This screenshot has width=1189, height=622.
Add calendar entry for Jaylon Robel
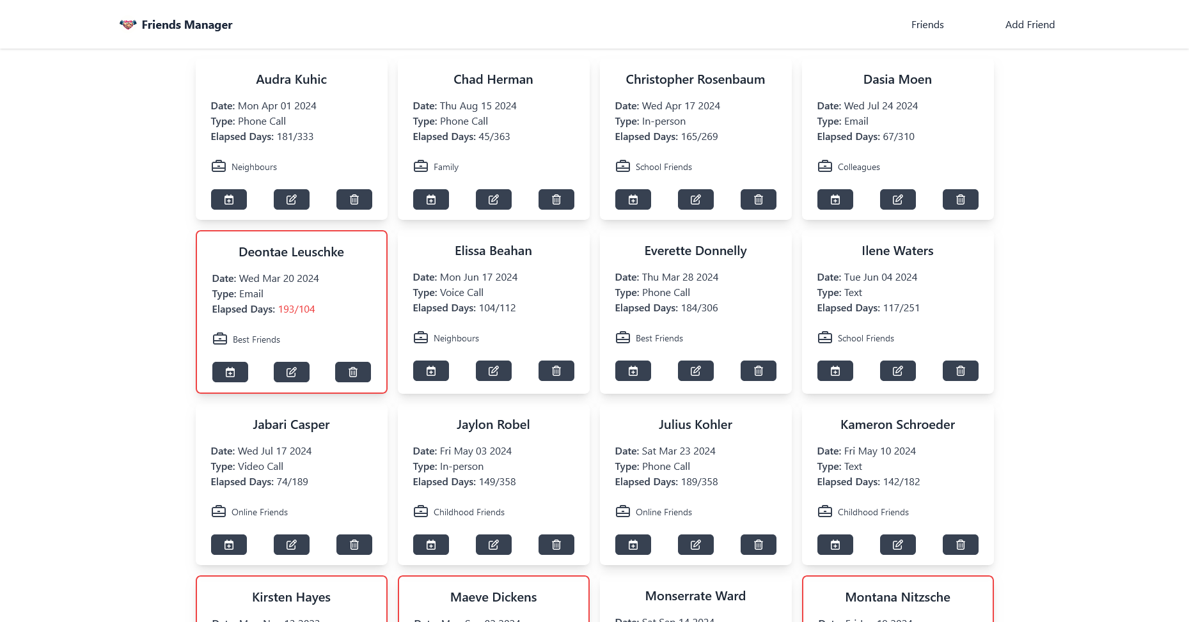(x=430, y=545)
